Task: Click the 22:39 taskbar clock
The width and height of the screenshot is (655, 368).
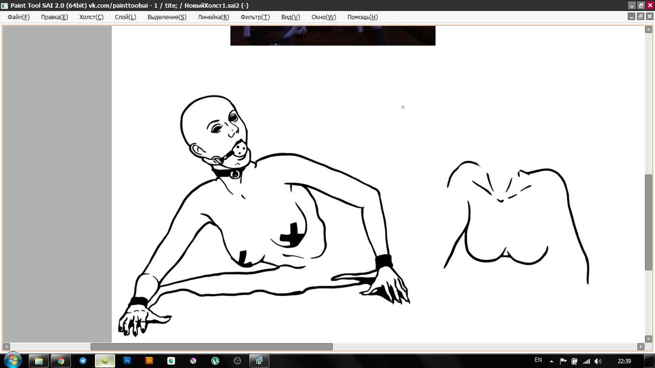Action: click(x=624, y=361)
